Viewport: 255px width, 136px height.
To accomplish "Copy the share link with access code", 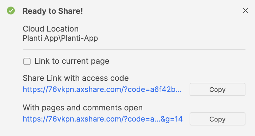I will point(217,90).
